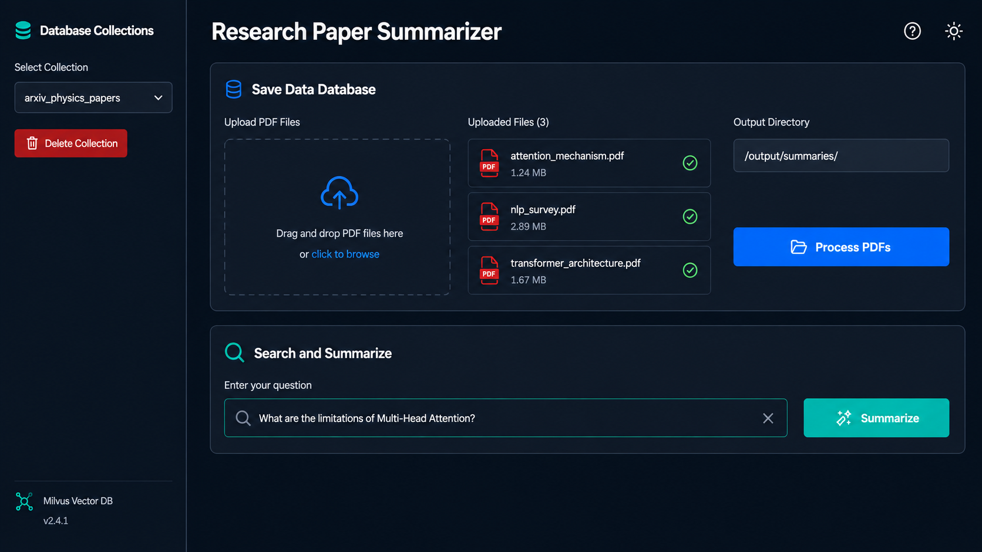Follow the 'click to browse' link
The height and width of the screenshot is (552, 982).
pyautogui.click(x=345, y=254)
